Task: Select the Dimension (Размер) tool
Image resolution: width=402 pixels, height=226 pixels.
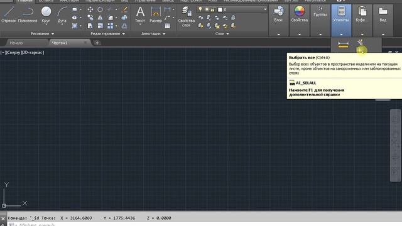Action: (x=156, y=14)
